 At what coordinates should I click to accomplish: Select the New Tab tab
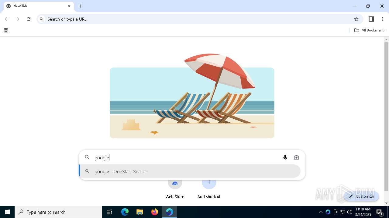point(38,6)
